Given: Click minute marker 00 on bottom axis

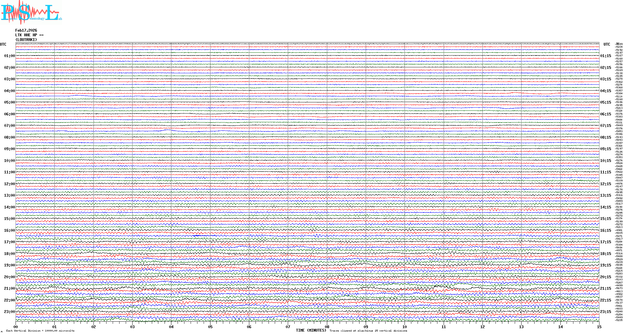Looking at the screenshot, I should pyautogui.click(x=16, y=327).
